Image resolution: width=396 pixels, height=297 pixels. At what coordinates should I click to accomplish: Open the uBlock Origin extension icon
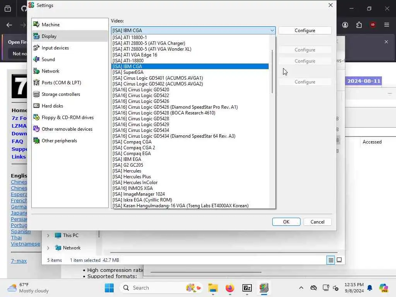point(372,25)
